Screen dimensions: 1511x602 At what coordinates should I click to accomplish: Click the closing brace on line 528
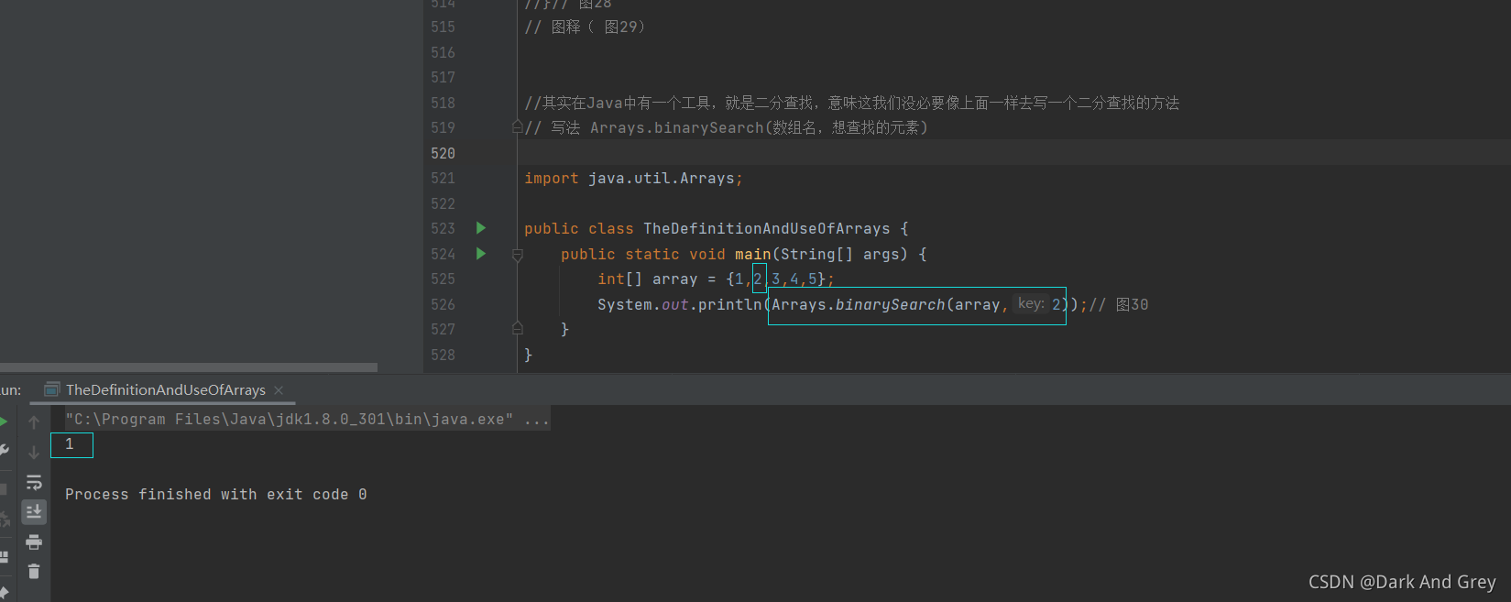tap(528, 355)
